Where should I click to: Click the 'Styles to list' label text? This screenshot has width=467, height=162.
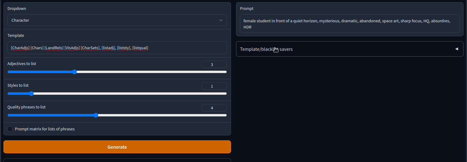pos(18,85)
